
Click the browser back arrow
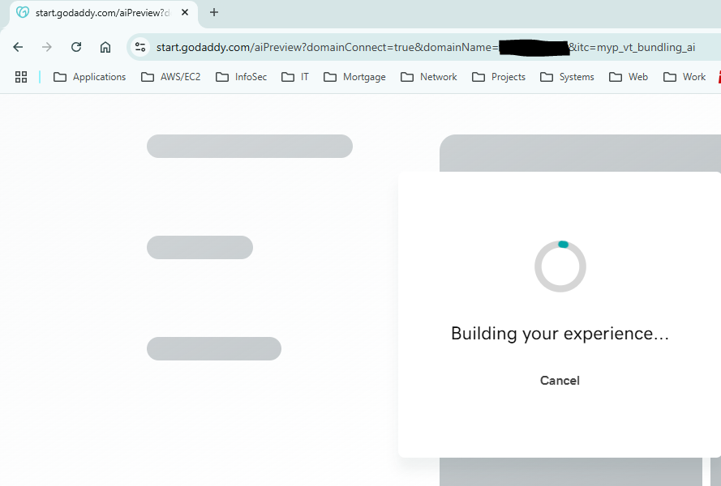point(18,47)
